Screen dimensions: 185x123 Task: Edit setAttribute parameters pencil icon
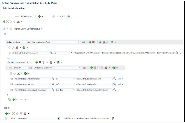pyautogui.click(x=113, y=118)
